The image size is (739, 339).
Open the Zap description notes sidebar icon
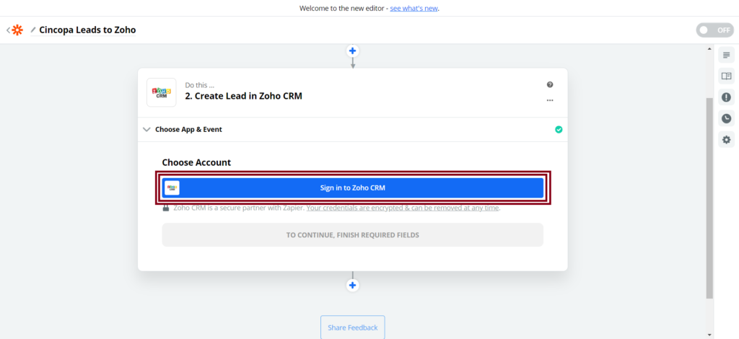coord(726,55)
